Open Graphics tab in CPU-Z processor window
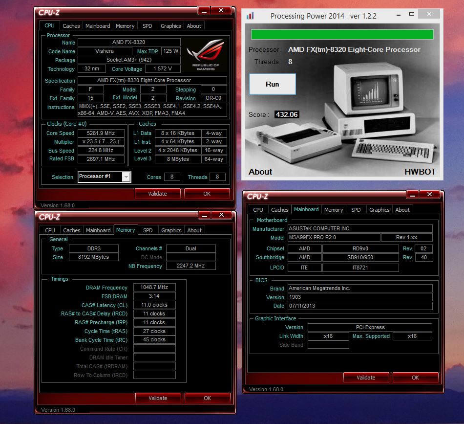 (x=171, y=26)
